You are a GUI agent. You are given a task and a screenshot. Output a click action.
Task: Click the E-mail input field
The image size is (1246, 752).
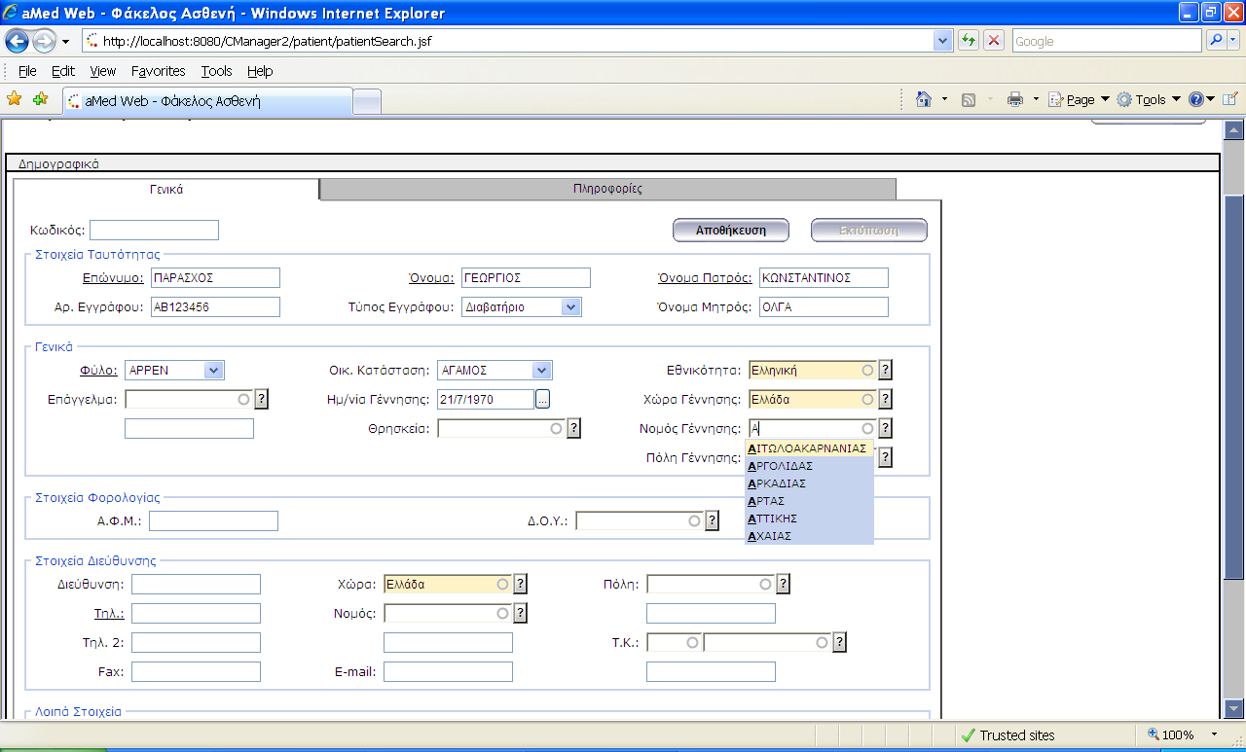point(448,672)
